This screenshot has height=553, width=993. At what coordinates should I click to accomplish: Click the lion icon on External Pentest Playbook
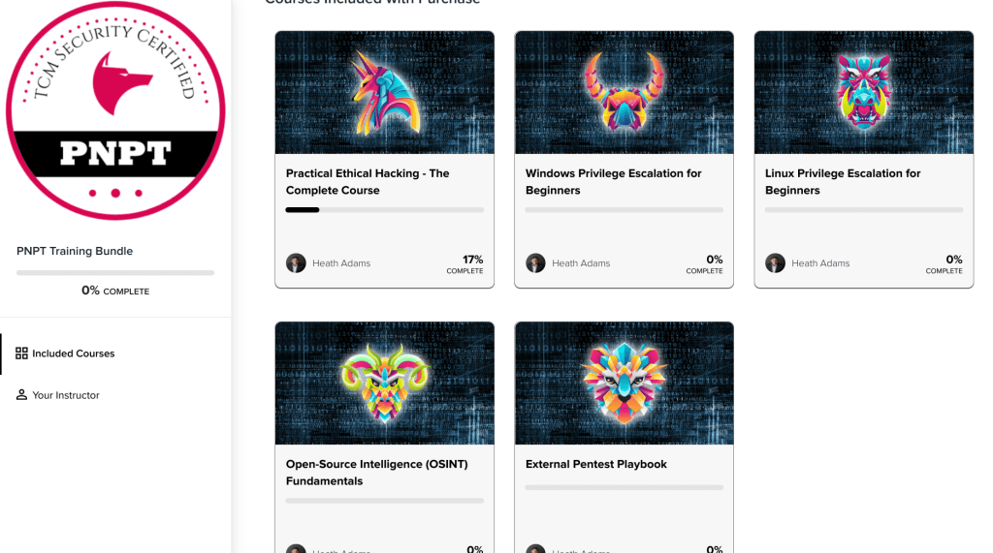click(624, 384)
